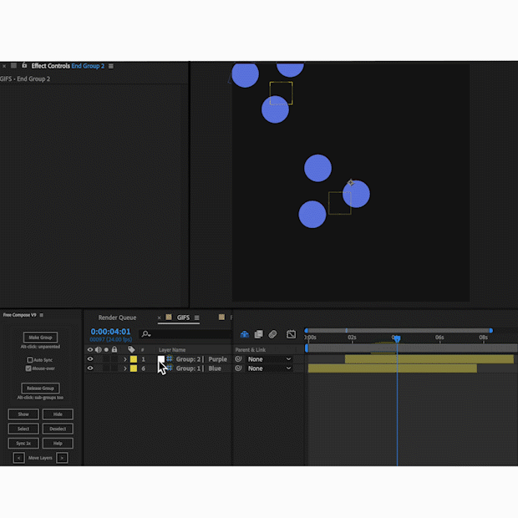Click the group hash icon on Group: 1 Blue
This screenshot has height=518, width=518.
[170, 368]
